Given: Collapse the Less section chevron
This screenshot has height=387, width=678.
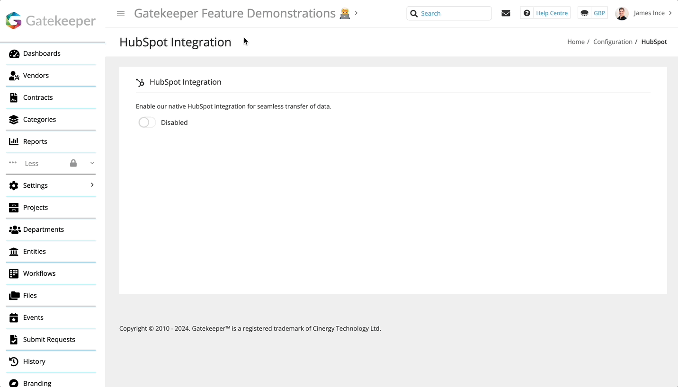Looking at the screenshot, I should click(92, 163).
